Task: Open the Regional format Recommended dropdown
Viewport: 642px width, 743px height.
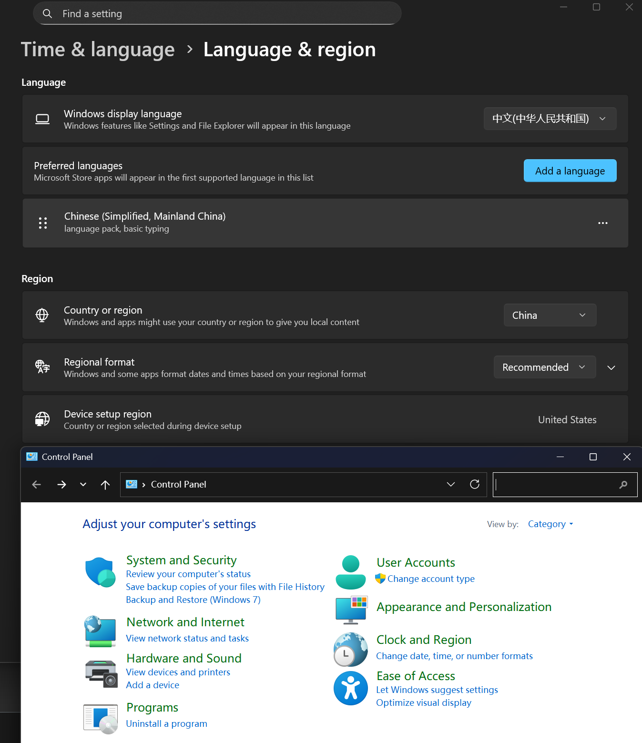Action: pos(545,367)
